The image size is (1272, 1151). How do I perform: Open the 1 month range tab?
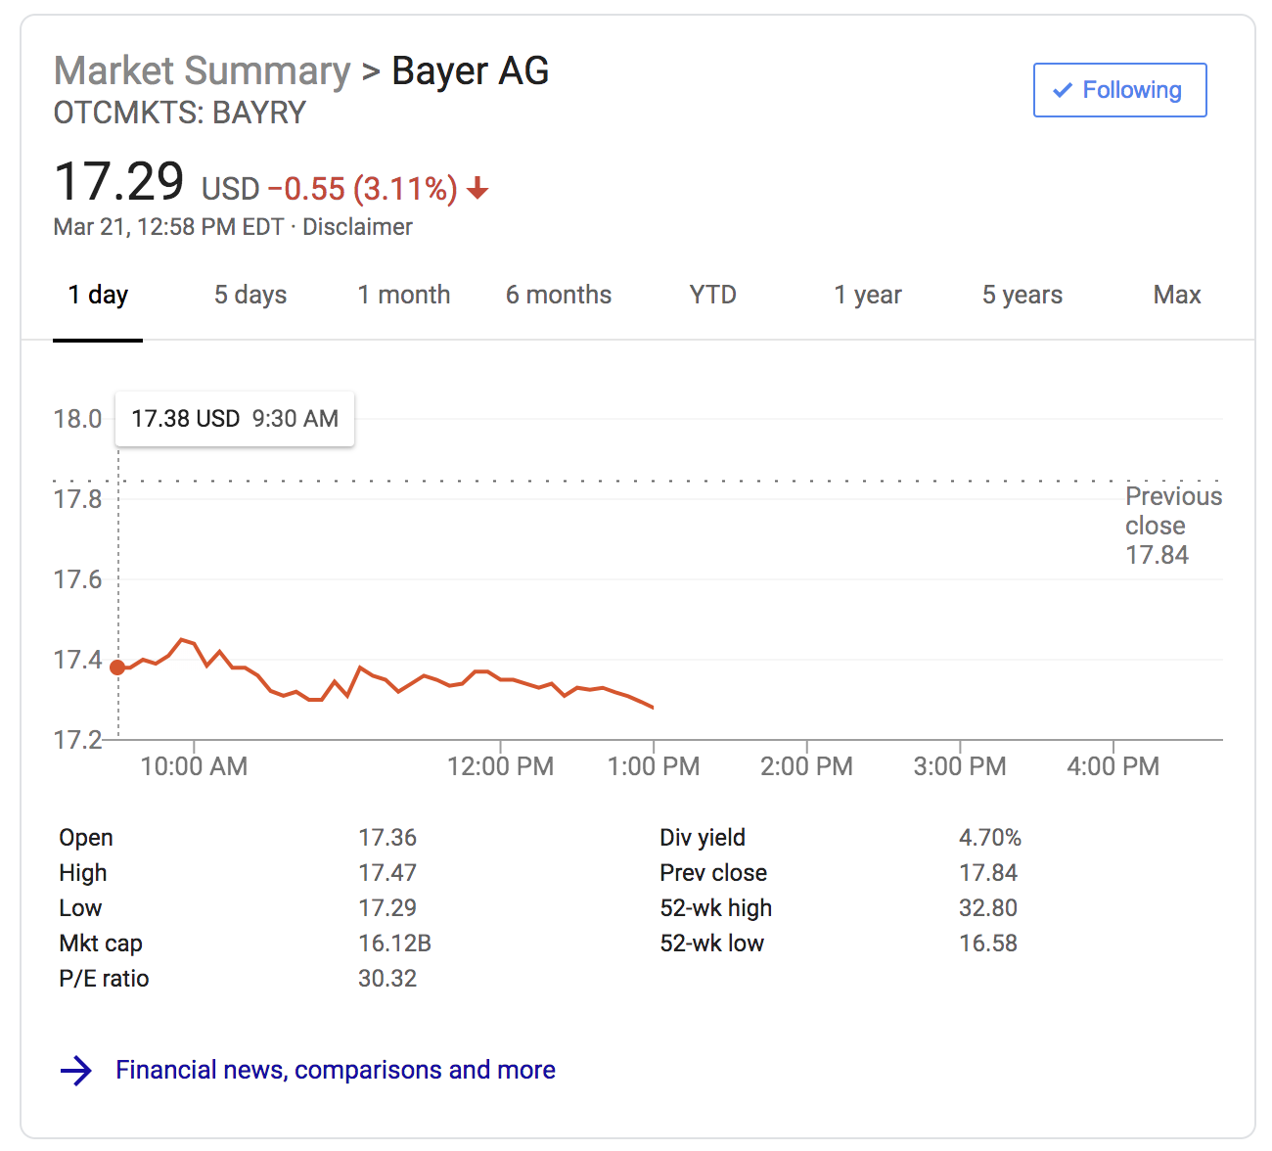tap(403, 295)
